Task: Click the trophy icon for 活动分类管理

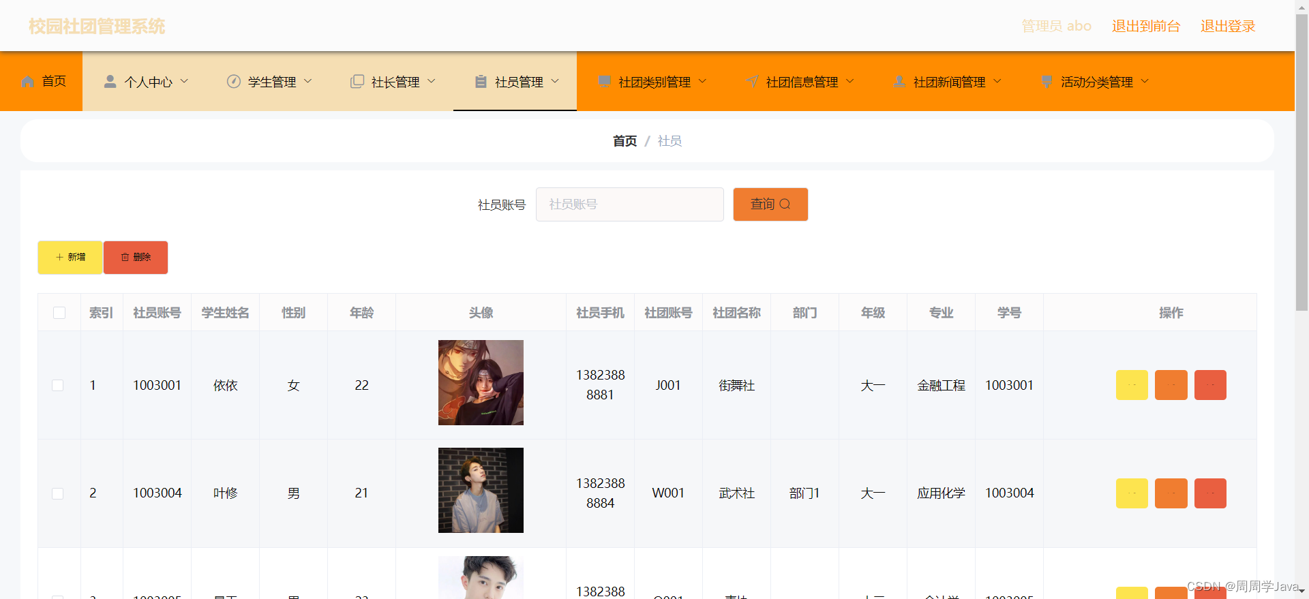Action: click(x=1047, y=82)
